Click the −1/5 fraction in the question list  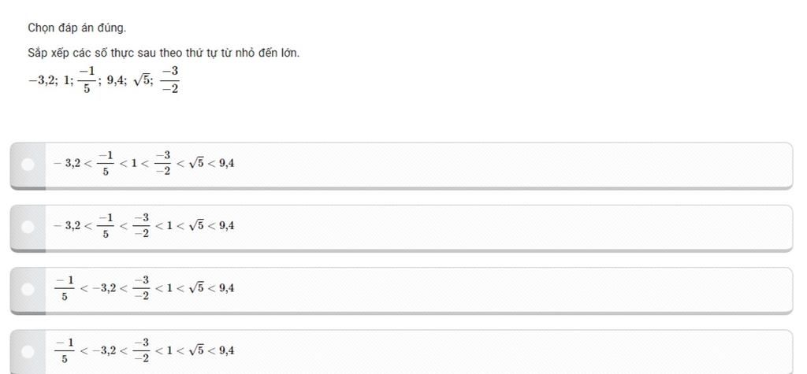pos(87,80)
